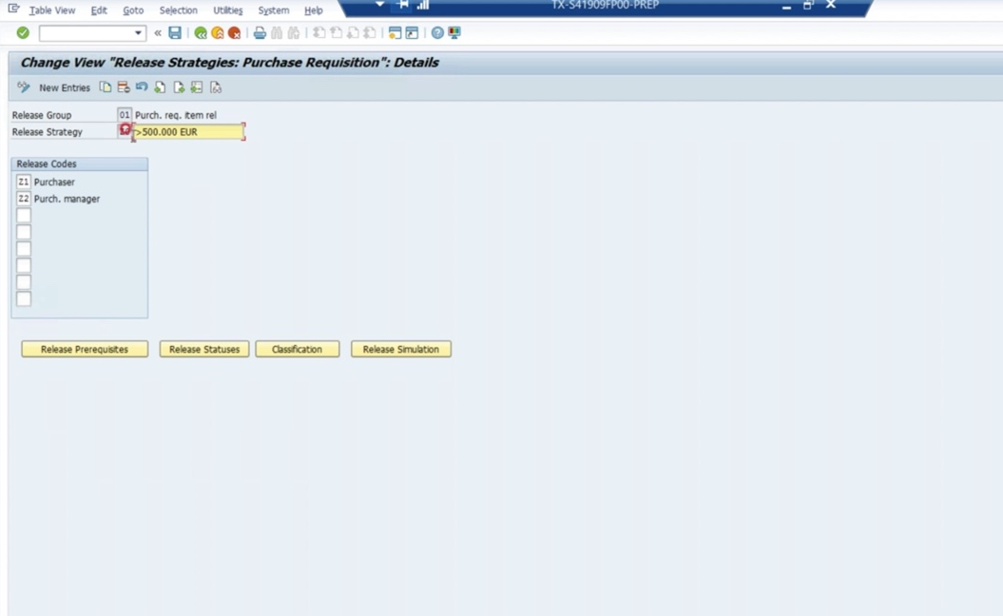Open the Edit menu
Image resolution: width=1003 pixels, height=616 pixels.
tap(99, 10)
